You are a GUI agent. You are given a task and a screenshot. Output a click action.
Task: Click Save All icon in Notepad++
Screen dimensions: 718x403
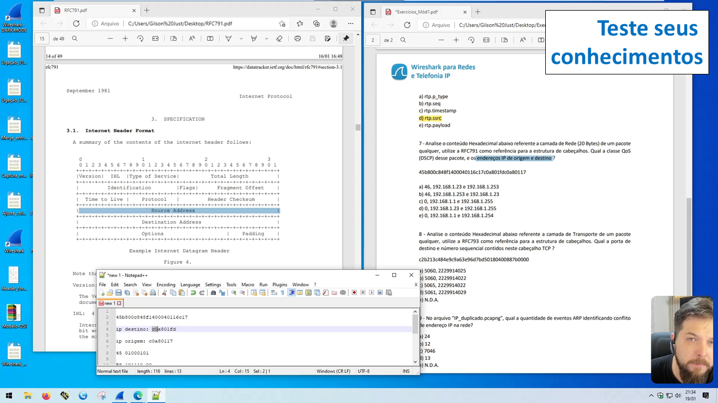[x=127, y=292]
